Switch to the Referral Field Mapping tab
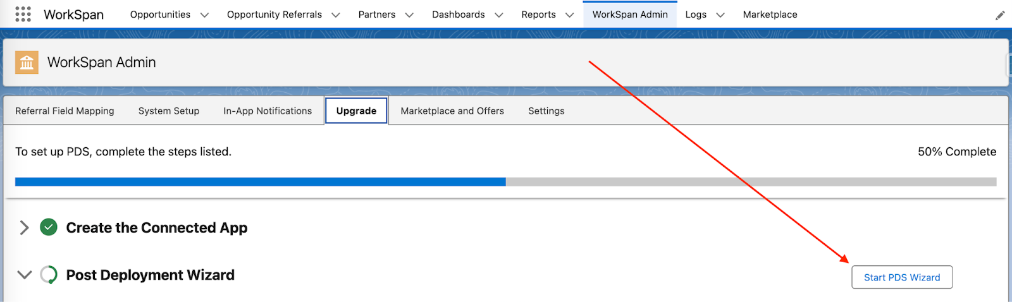The image size is (1012, 302). click(x=65, y=111)
